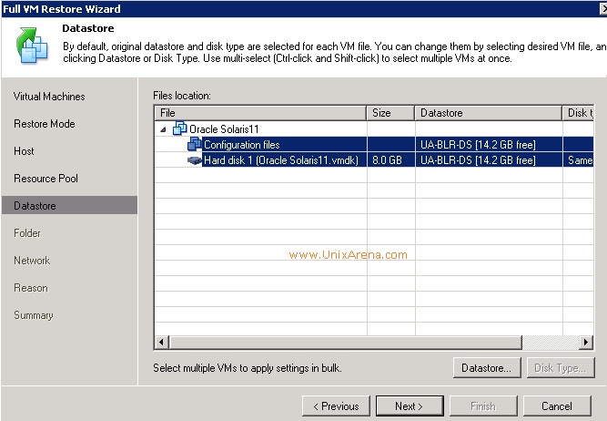
Task: Click the Same disk type cell
Action: coord(580,160)
